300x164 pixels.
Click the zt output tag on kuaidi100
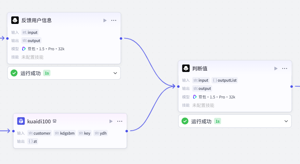(33, 141)
